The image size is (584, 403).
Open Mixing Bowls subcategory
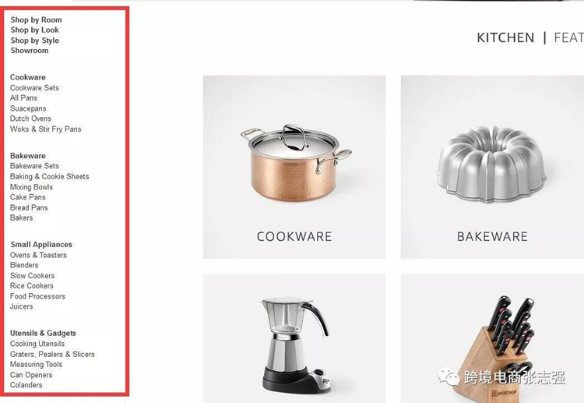coord(31,187)
